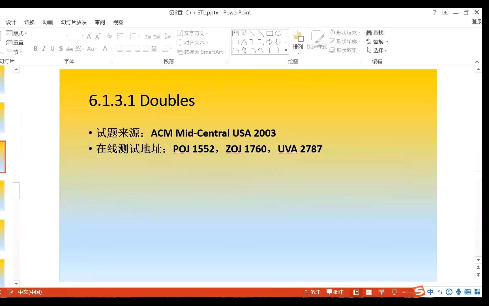Toggle text shadow (S) formatting
The width and height of the screenshot is (489, 306).
click(x=61, y=49)
